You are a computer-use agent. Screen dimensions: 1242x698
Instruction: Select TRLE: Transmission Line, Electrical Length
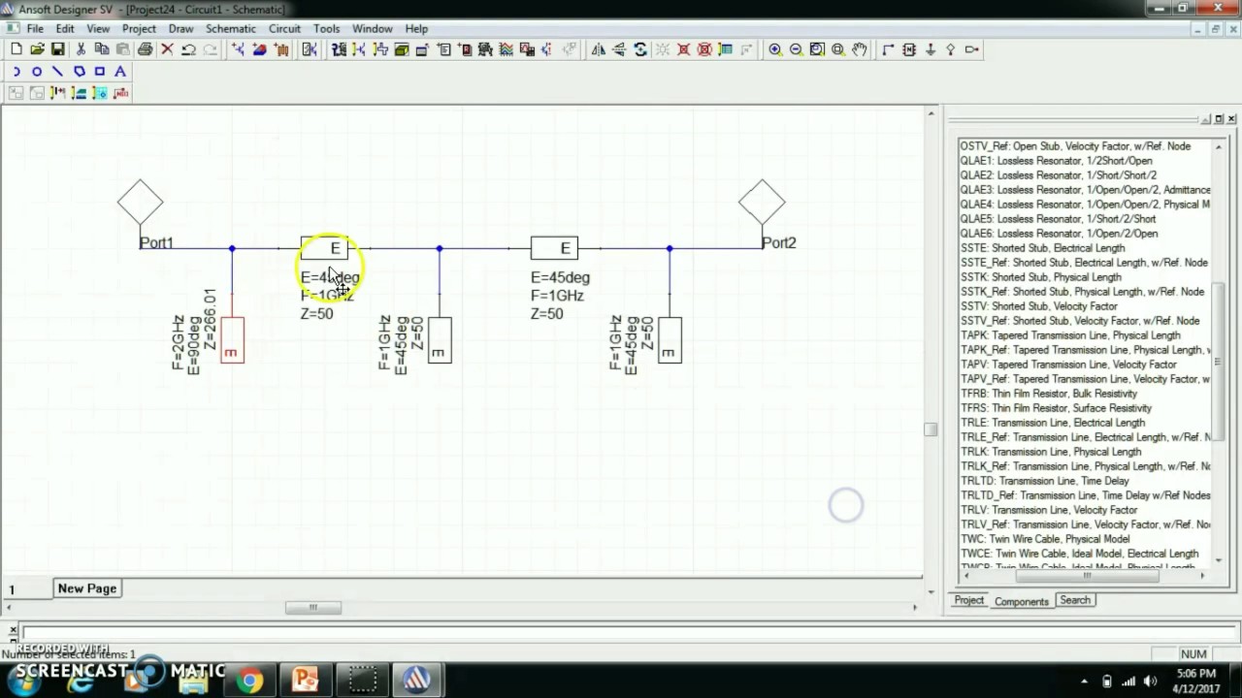[x=1053, y=423]
